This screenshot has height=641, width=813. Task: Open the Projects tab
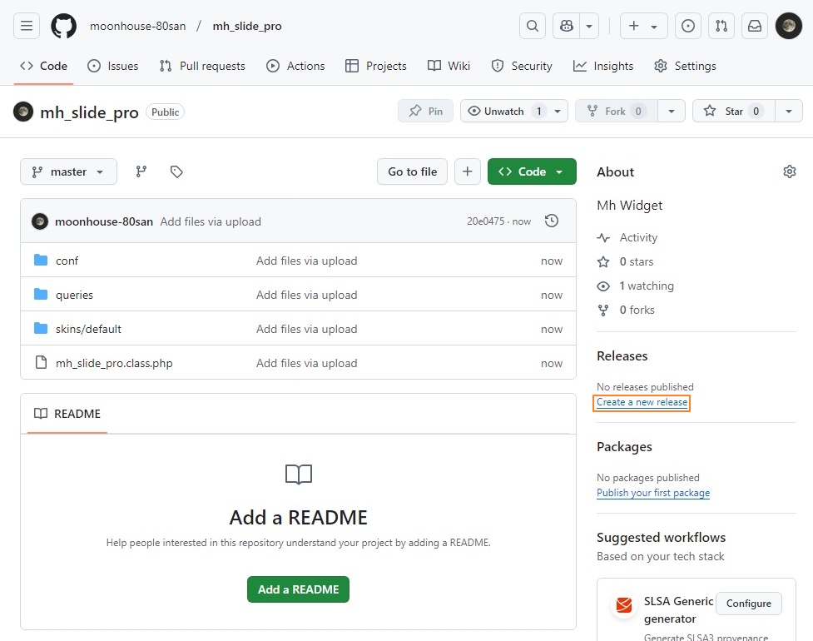(x=376, y=66)
